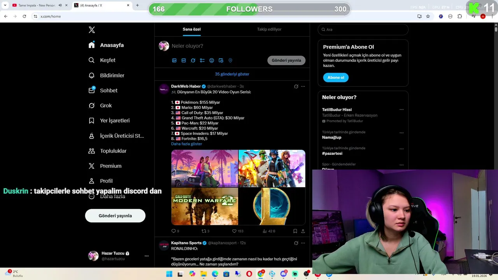Screen dimensions: 498x280
Task: Click Grok icon on Kapitano Sports post
Action: coord(296,243)
